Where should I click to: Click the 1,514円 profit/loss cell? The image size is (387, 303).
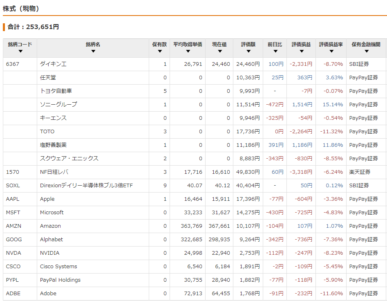click(302, 104)
